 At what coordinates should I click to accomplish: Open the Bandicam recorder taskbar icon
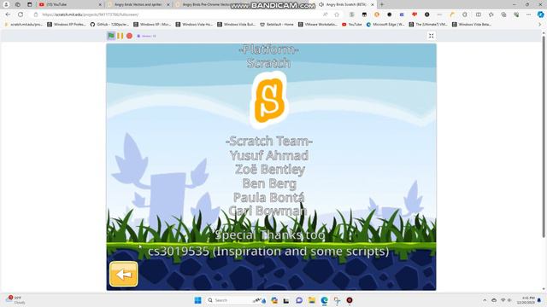[350, 300]
